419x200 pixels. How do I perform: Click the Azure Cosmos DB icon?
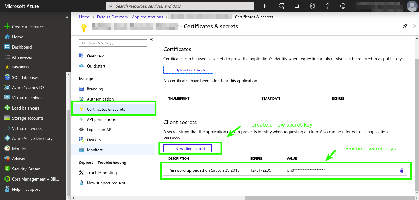7,88
